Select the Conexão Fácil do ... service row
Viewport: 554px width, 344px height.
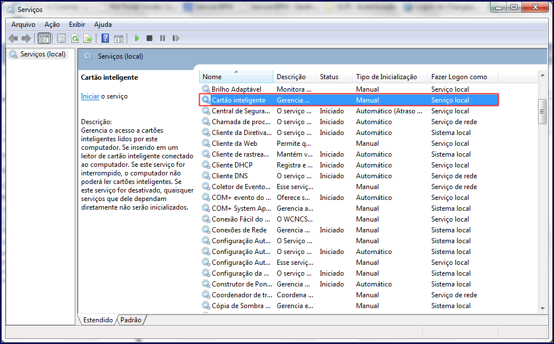pos(349,219)
